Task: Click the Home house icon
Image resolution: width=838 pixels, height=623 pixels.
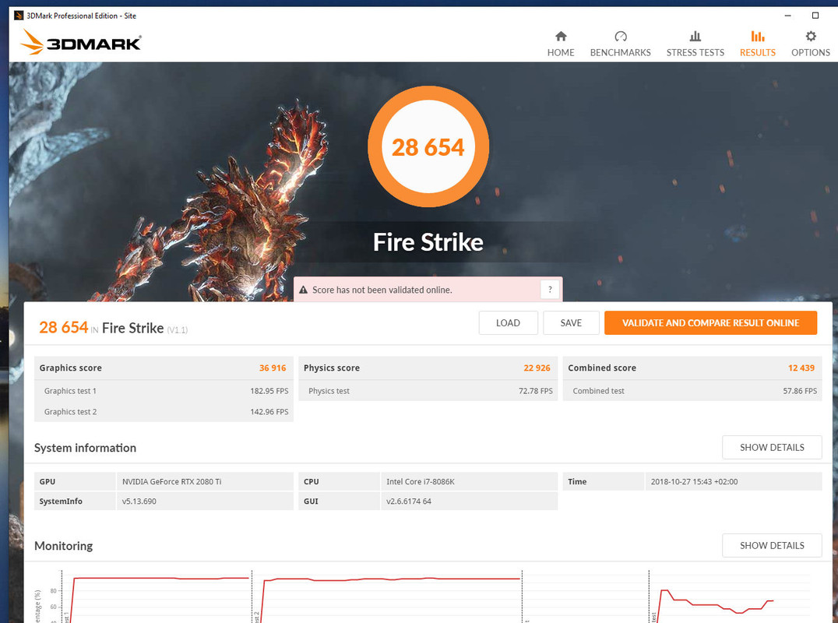Action: pyautogui.click(x=561, y=37)
